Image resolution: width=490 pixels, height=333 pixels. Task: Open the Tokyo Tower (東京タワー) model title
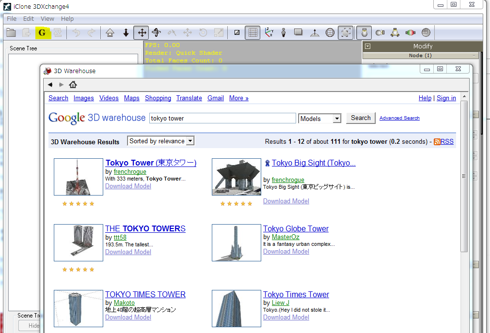(151, 163)
